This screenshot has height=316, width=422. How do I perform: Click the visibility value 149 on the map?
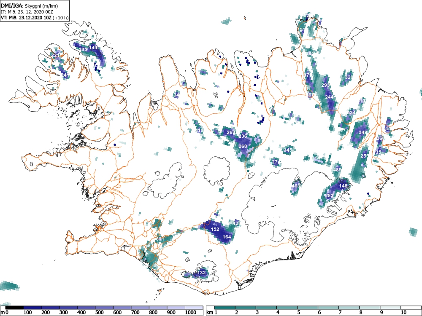point(93,48)
